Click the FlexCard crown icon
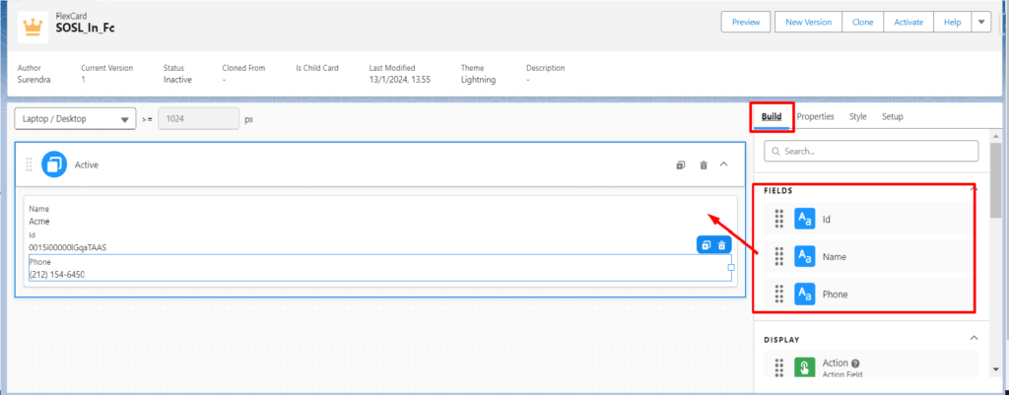The height and width of the screenshot is (395, 1009). (x=33, y=27)
